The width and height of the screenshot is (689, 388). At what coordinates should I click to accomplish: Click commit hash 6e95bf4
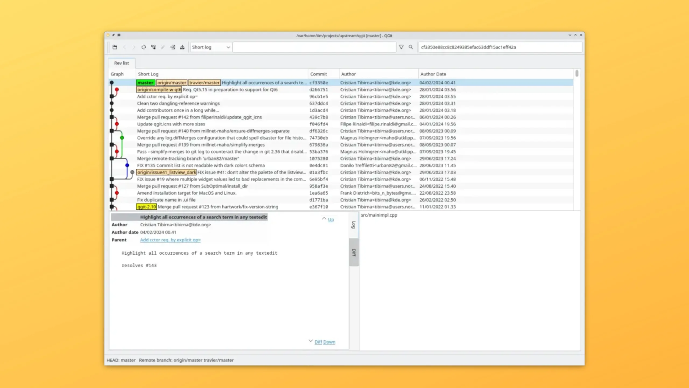pos(318,179)
